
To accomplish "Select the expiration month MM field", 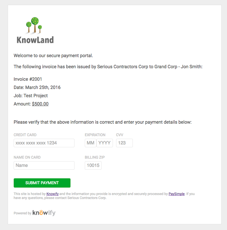I will [90, 143].
